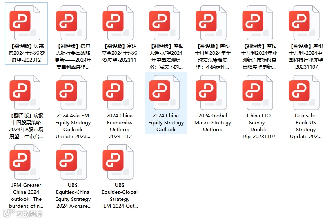Click the file name 【翻译版】摩根大通-展望2024年中国宏观经济

(x=166, y=56)
